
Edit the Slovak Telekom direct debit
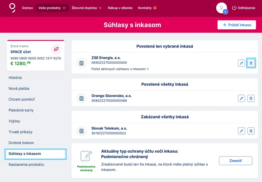click(x=242, y=131)
